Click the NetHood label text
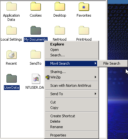Viewport: 128px width, 139px height. [x=59, y=39]
